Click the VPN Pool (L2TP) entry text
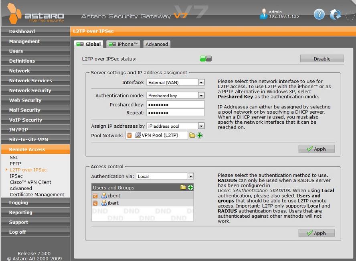 pos(160,135)
